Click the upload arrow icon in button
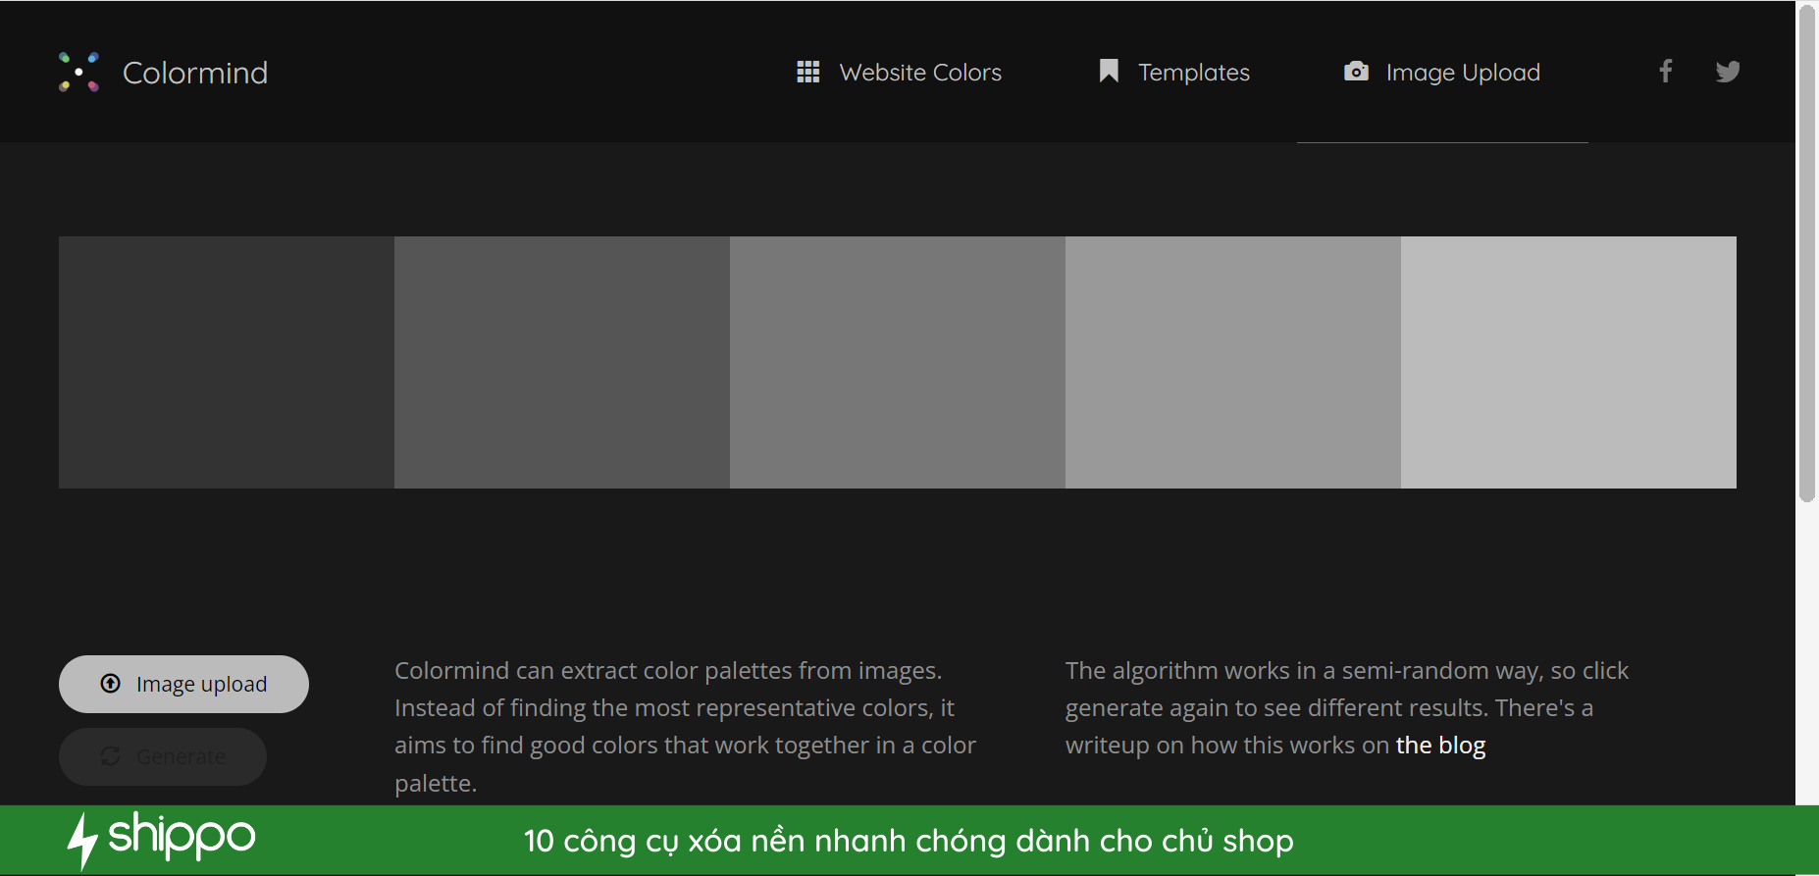Screen dimensions: 1819x876 [111, 684]
